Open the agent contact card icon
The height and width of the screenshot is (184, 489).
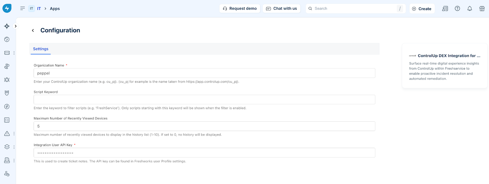coord(445,9)
